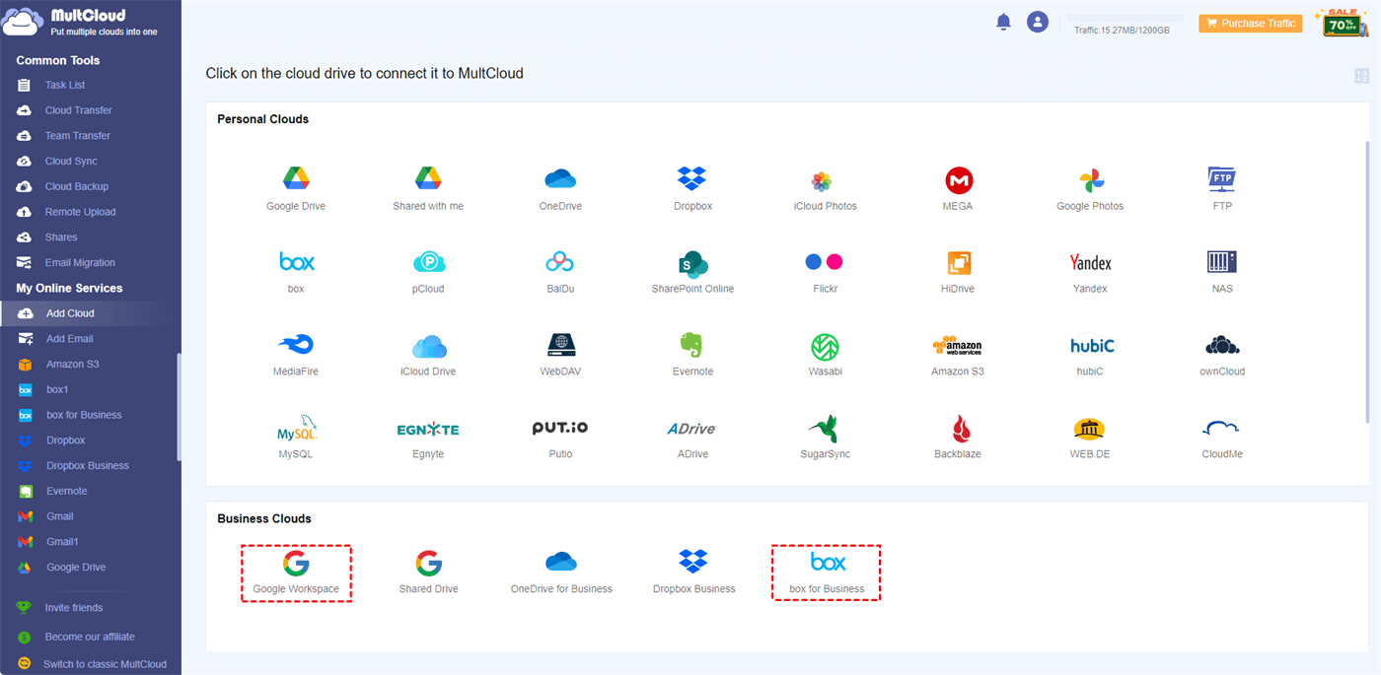Click Invite friends link
The image size is (1381, 675).
point(74,608)
